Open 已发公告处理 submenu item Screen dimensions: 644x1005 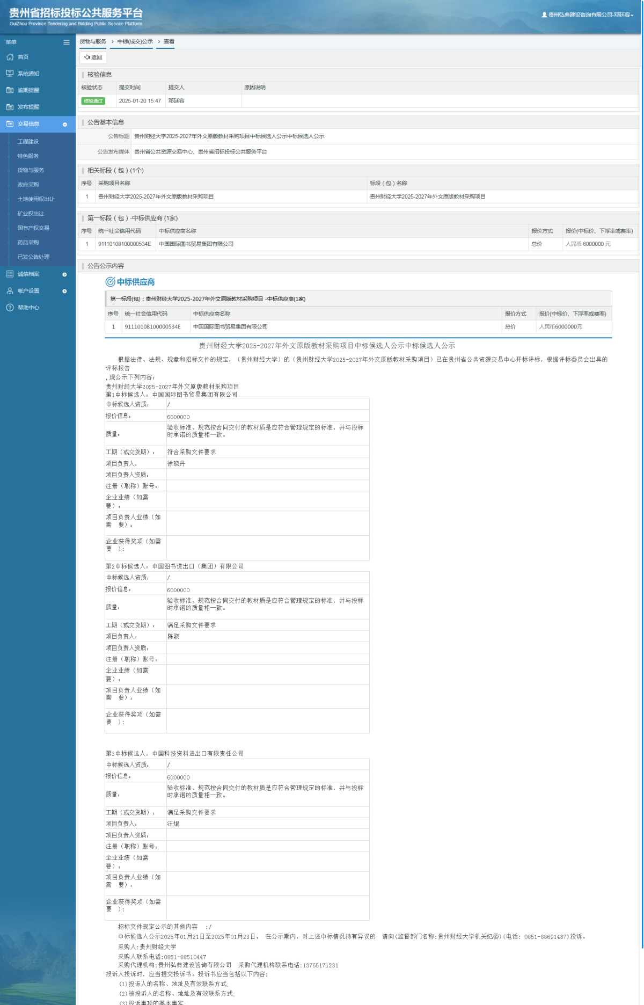pos(33,257)
